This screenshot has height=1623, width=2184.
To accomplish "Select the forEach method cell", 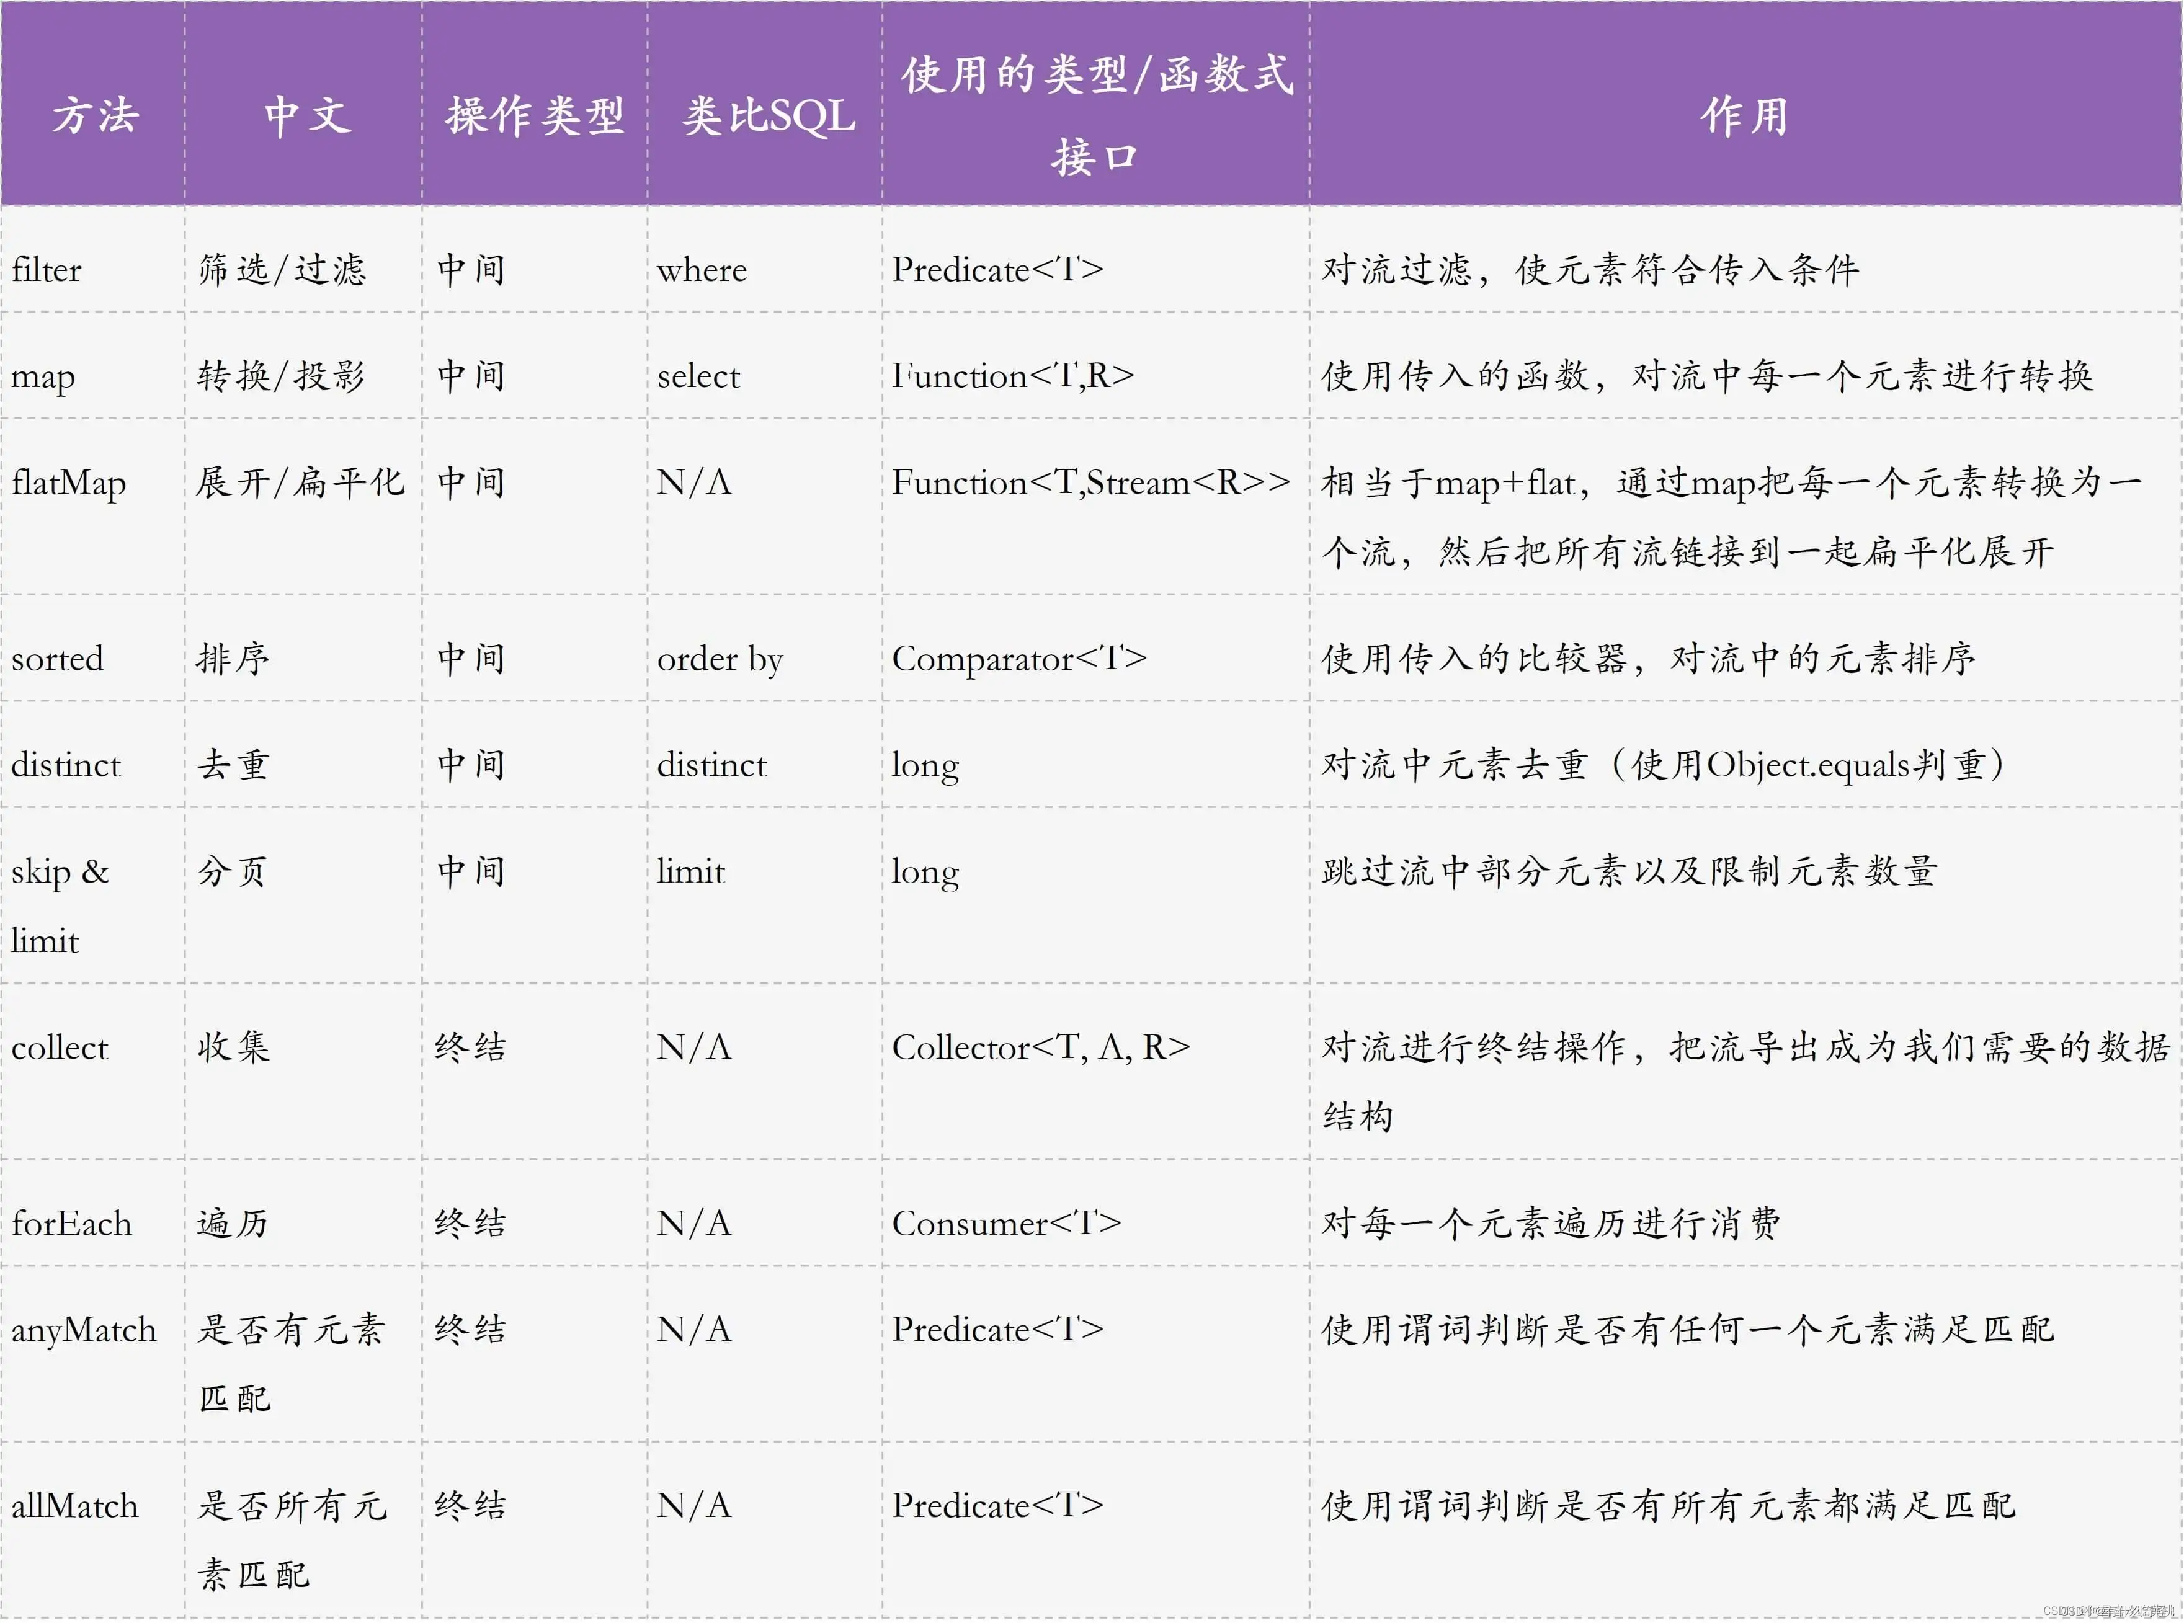I will 71,1223.
